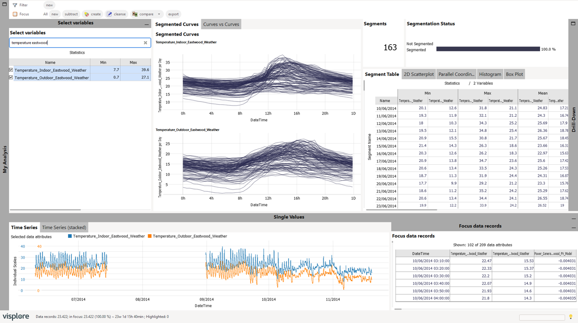Click the compare AB icon

click(135, 14)
